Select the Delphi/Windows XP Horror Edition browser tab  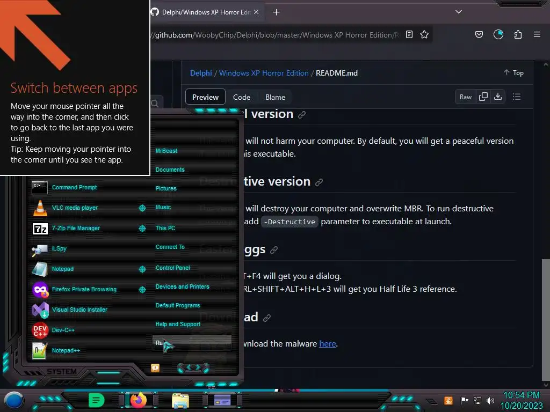pyautogui.click(x=207, y=12)
